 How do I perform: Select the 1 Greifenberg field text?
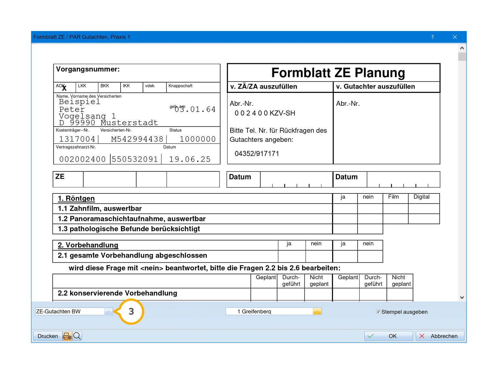click(254, 311)
